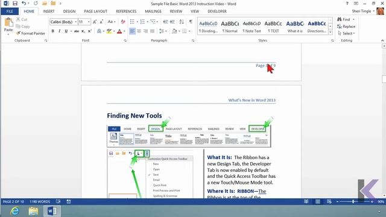The width and height of the screenshot is (386, 217).
Task: Decrease font size with Shrink Font
Action: tap(101, 22)
